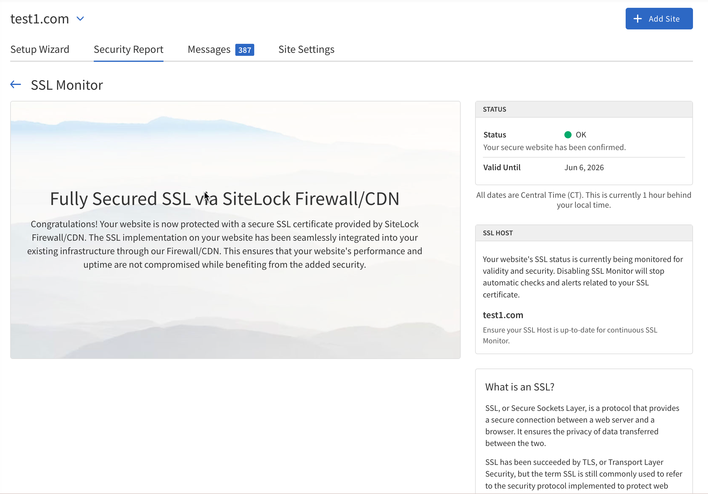The image size is (708, 494).
Task: Click the test1.com site name heading
Action: click(x=39, y=19)
